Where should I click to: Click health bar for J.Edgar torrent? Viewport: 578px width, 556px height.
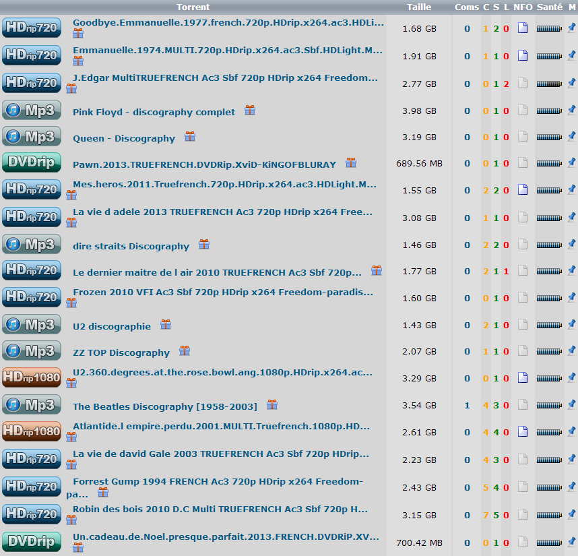(x=549, y=84)
